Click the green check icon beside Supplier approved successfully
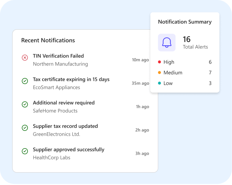Screen dimensions: 232x185 (25, 151)
